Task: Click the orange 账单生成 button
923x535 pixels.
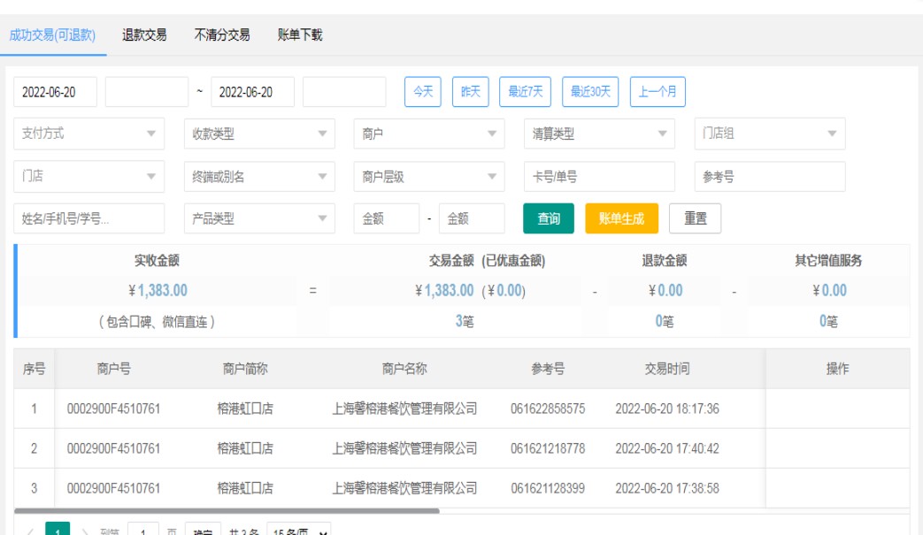Action: [x=621, y=218]
